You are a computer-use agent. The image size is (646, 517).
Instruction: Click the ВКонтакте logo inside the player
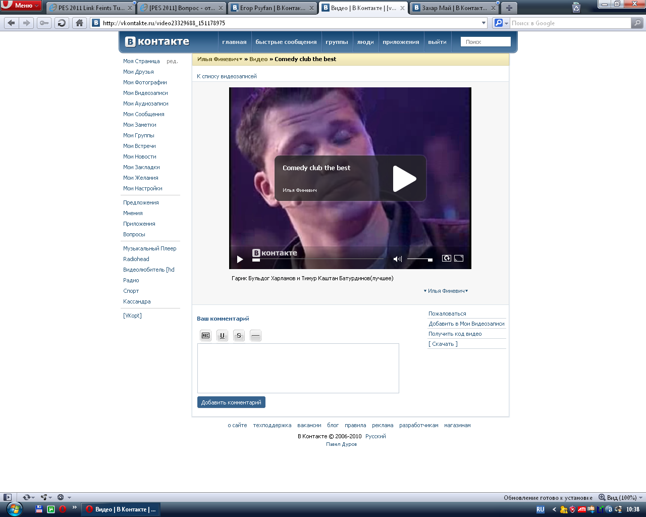[275, 253]
